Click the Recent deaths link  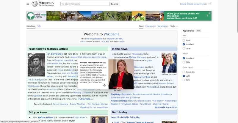pyautogui.click(x=119, y=101)
